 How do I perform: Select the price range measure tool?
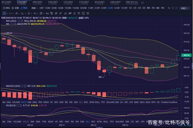[x=41, y=14]
